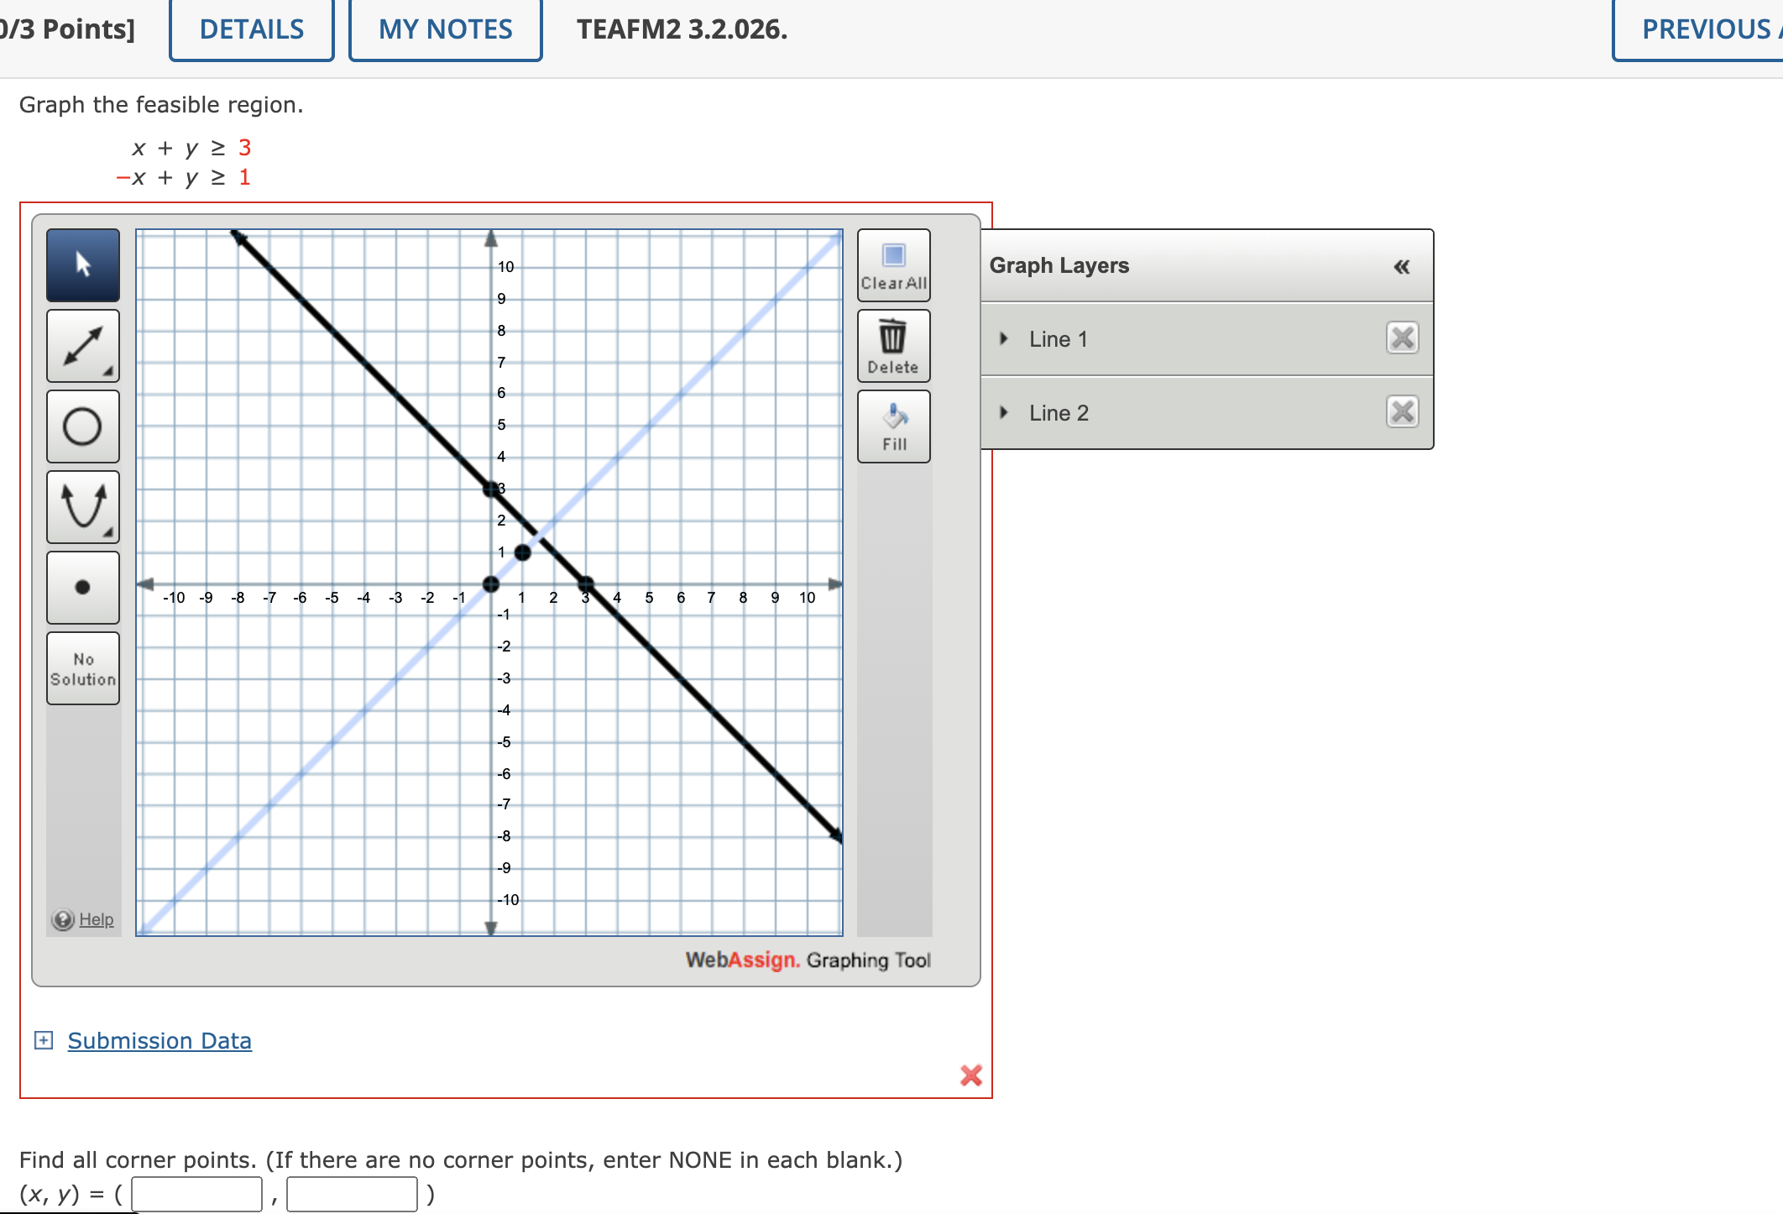This screenshot has width=1783, height=1214.
Task: Select the pointer tool
Action: click(x=82, y=264)
